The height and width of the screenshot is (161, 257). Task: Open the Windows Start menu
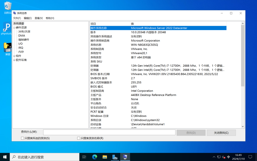tap(5, 157)
